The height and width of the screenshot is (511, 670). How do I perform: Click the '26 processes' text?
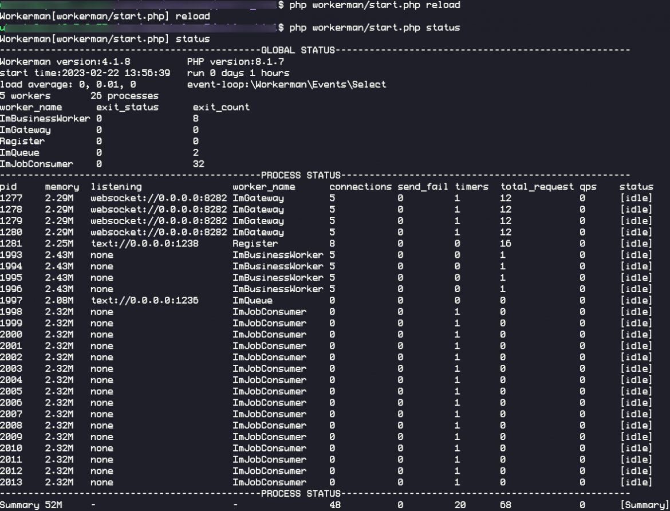(124, 96)
